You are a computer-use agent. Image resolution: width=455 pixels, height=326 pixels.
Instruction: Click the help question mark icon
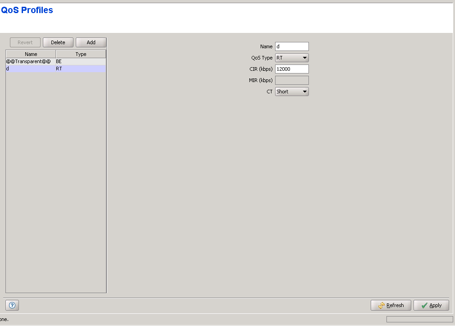pos(12,305)
